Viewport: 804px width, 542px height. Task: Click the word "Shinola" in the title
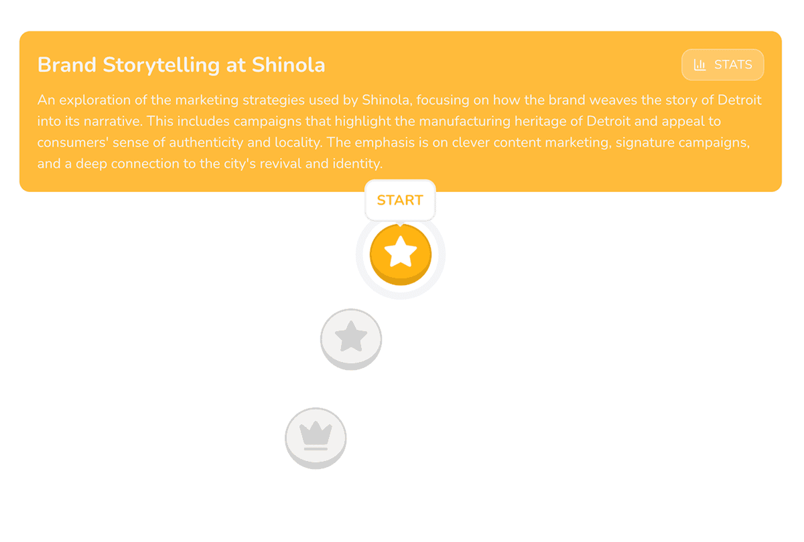[x=289, y=65]
